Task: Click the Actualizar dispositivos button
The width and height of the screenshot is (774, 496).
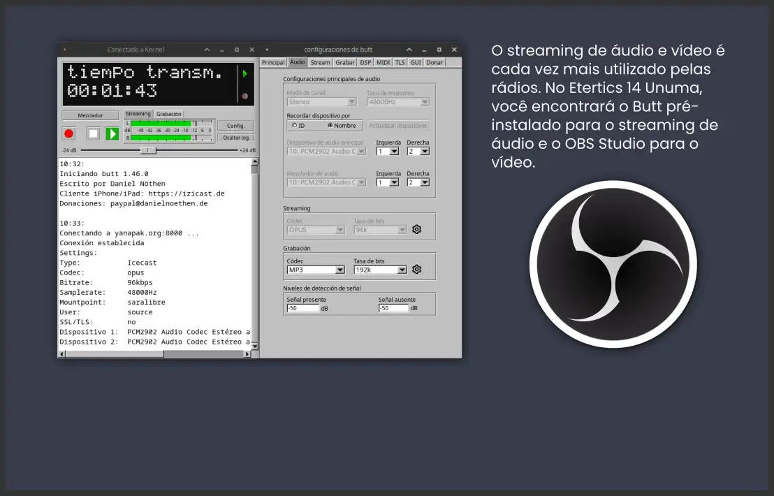Action: [398, 125]
